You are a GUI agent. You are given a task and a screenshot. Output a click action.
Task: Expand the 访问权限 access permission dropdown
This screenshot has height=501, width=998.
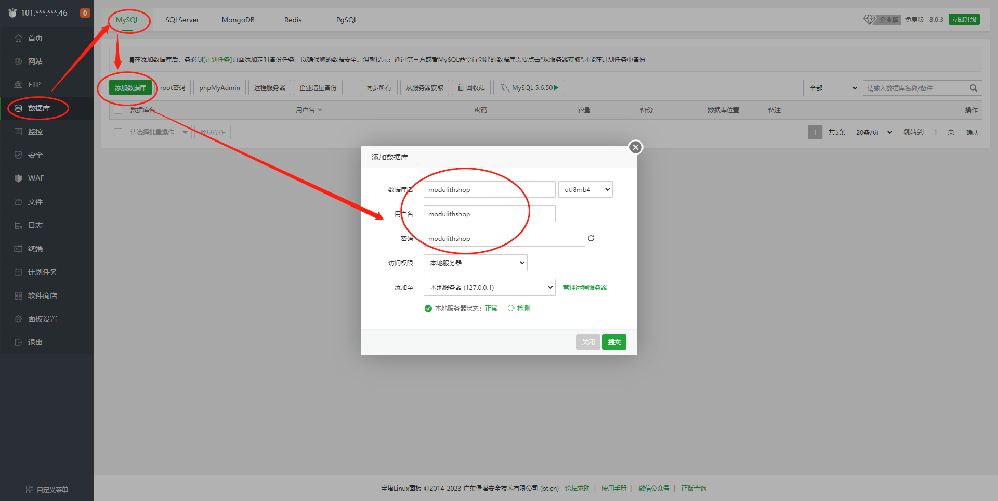[x=475, y=263]
